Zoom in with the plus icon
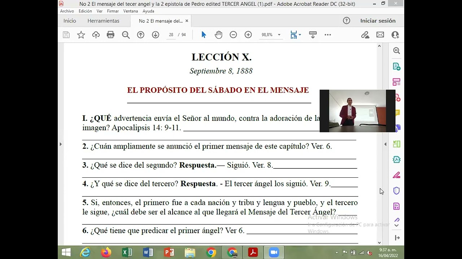The image size is (462, 259). (x=248, y=35)
